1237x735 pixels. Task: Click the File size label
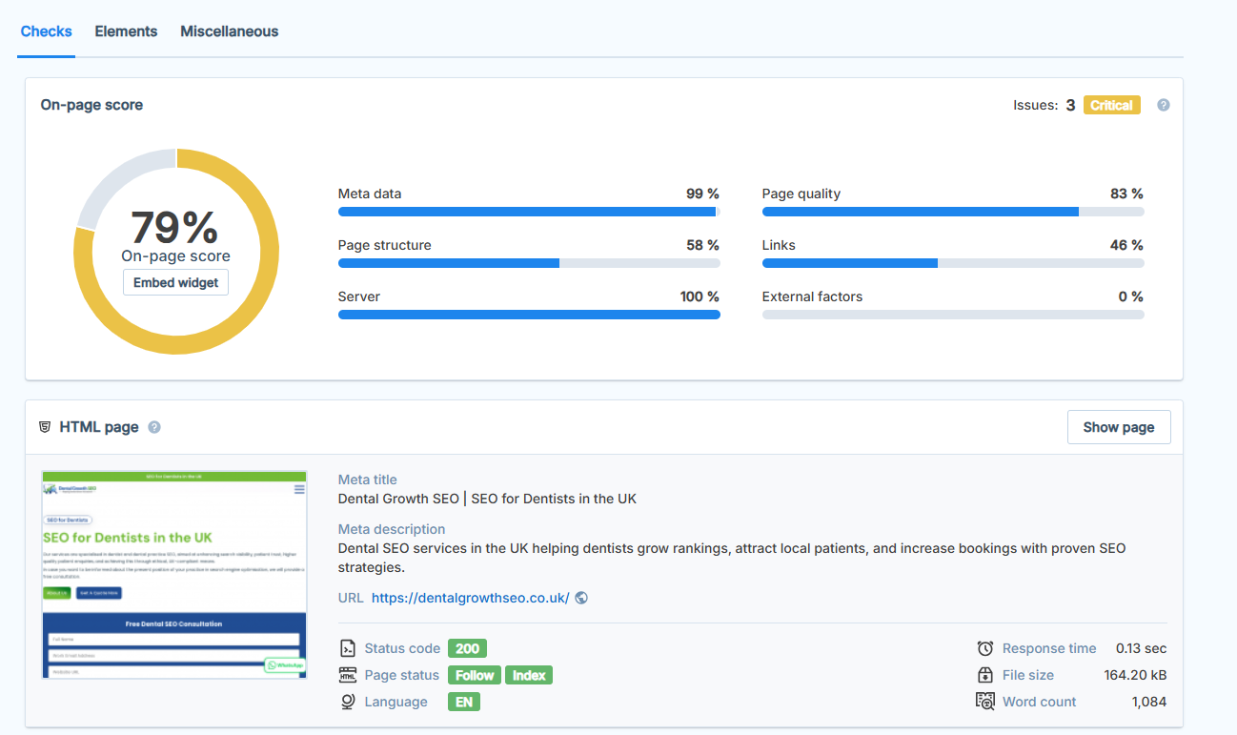(1028, 675)
